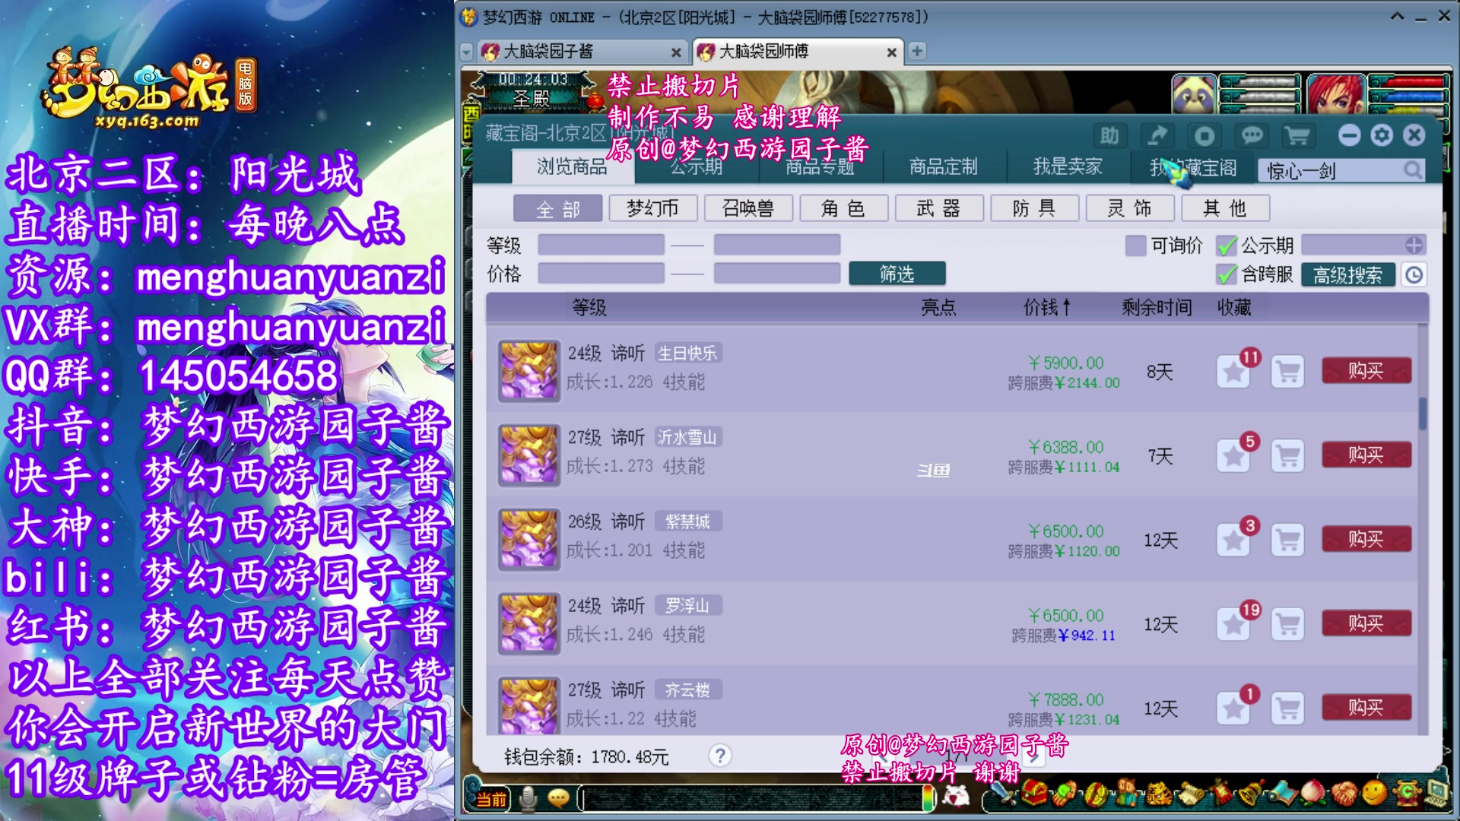This screenshot has width=1460, height=821.
Task: Click the 助 helper icon in the header
Action: 1109,136
